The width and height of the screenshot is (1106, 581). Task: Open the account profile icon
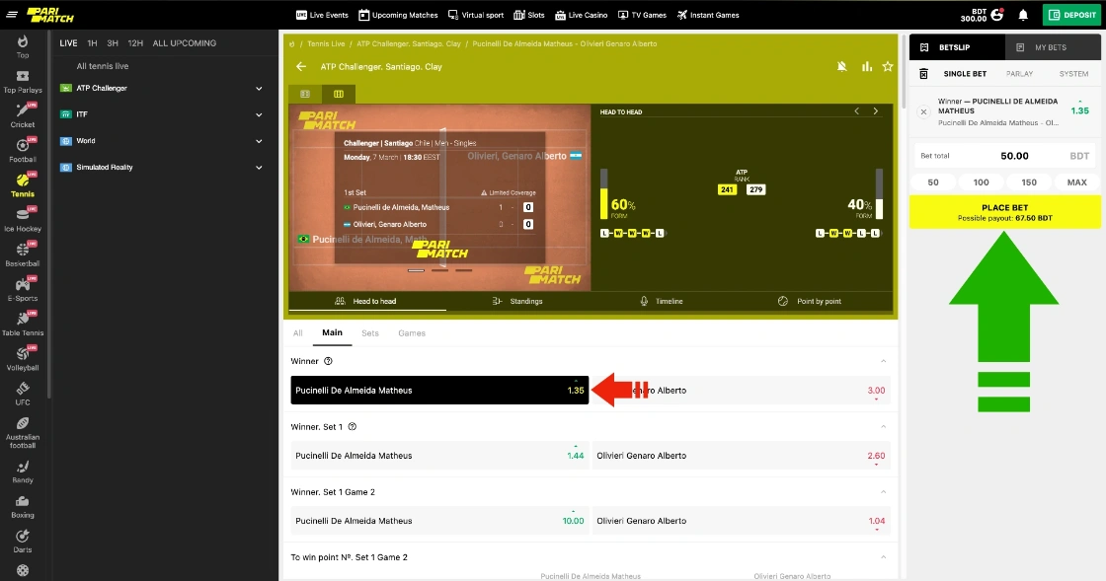996,15
